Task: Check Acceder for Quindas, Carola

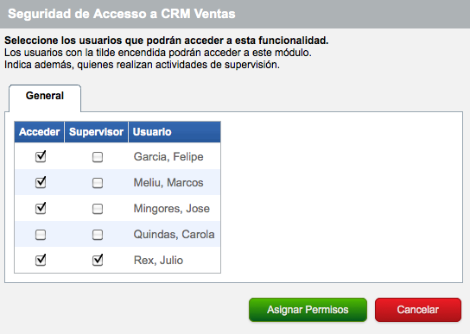Action: tap(41, 235)
